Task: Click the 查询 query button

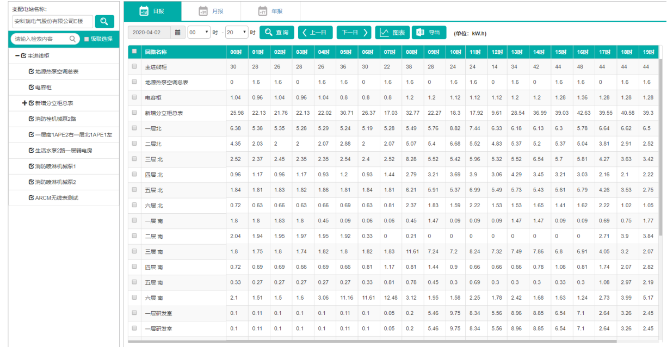Action: point(276,33)
